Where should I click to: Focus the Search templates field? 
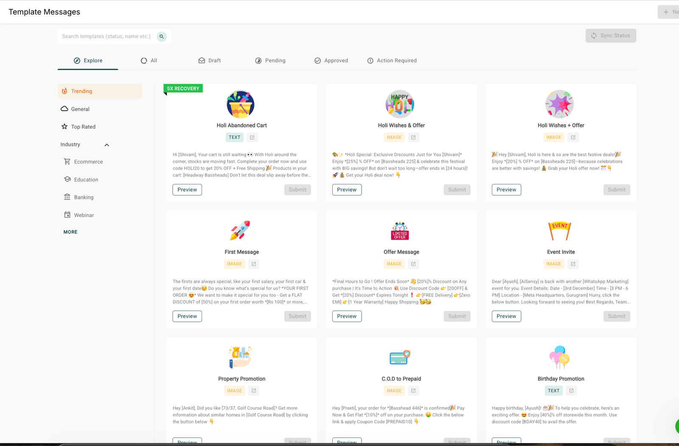click(107, 36)
